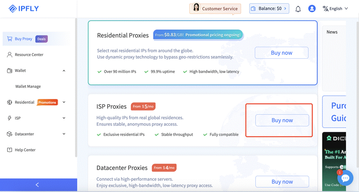This screenshot has width=359, height=192.
Task: Select Wallet Manage in sidebar
Action: pyautogui.click(x=28, y=86)
